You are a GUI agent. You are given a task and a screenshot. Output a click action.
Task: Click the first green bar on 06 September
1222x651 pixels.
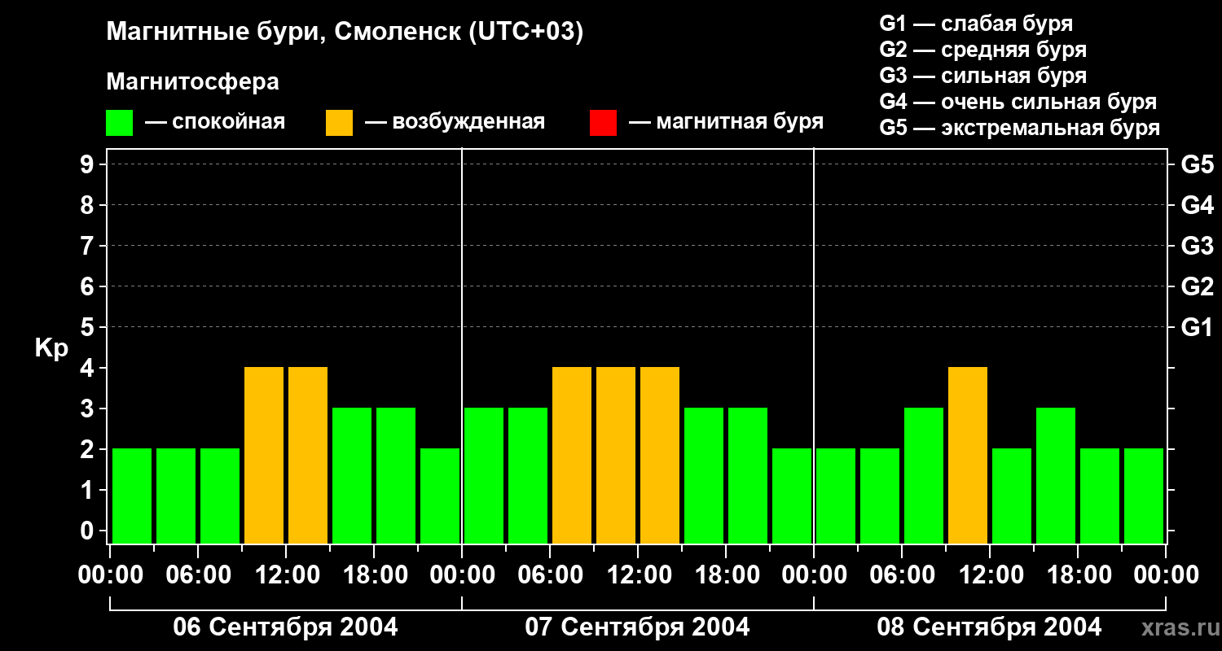tap(132, 496)
